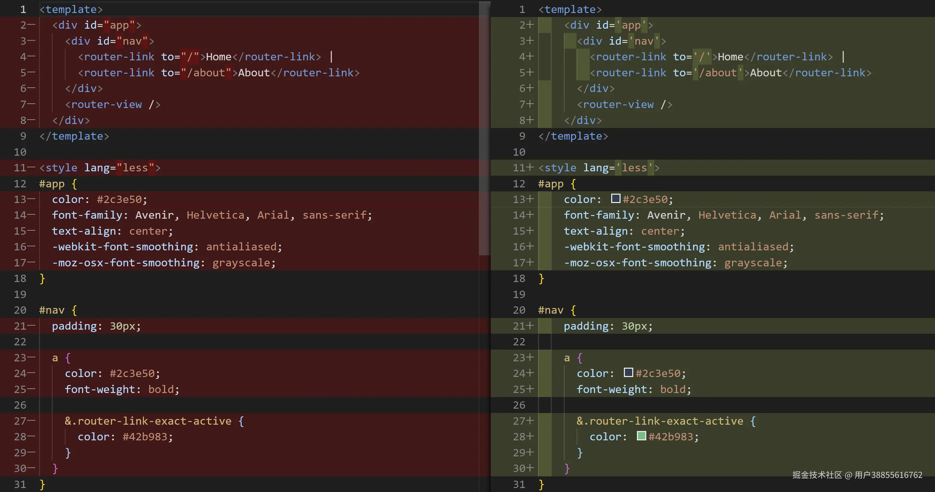Click the minus marker on removed line 17
The height and width of the screenshot is (492, 935).
(32, 262)
